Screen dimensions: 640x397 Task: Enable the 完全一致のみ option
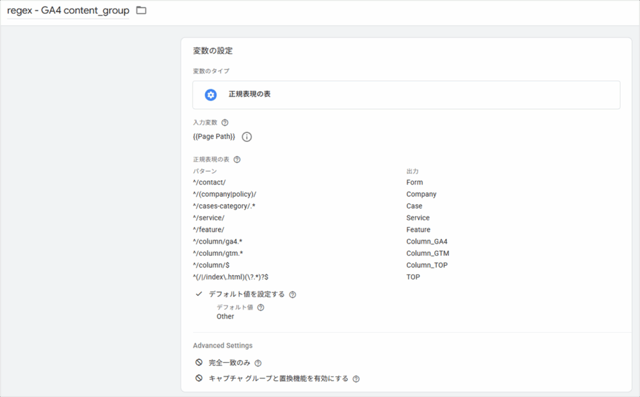pos(199,363)
